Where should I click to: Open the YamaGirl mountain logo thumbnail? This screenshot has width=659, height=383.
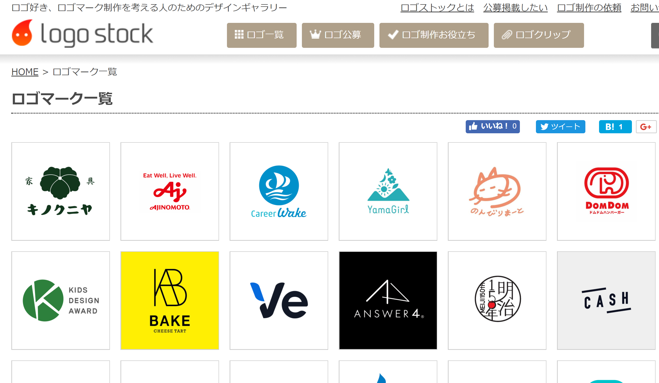[388, 191]
